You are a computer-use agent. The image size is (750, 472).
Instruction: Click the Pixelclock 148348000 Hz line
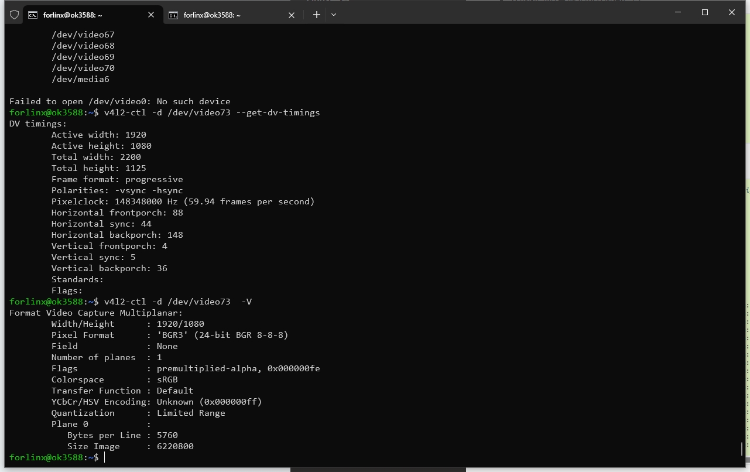click(183, 201)
